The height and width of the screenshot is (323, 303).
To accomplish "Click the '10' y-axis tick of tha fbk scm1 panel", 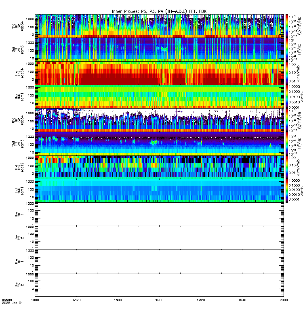I will pos(32,103).
